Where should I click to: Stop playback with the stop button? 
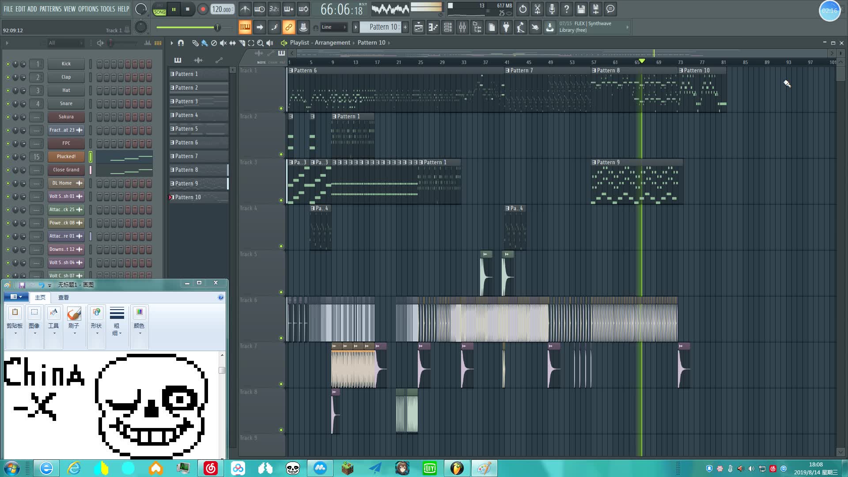coord(188,9)
